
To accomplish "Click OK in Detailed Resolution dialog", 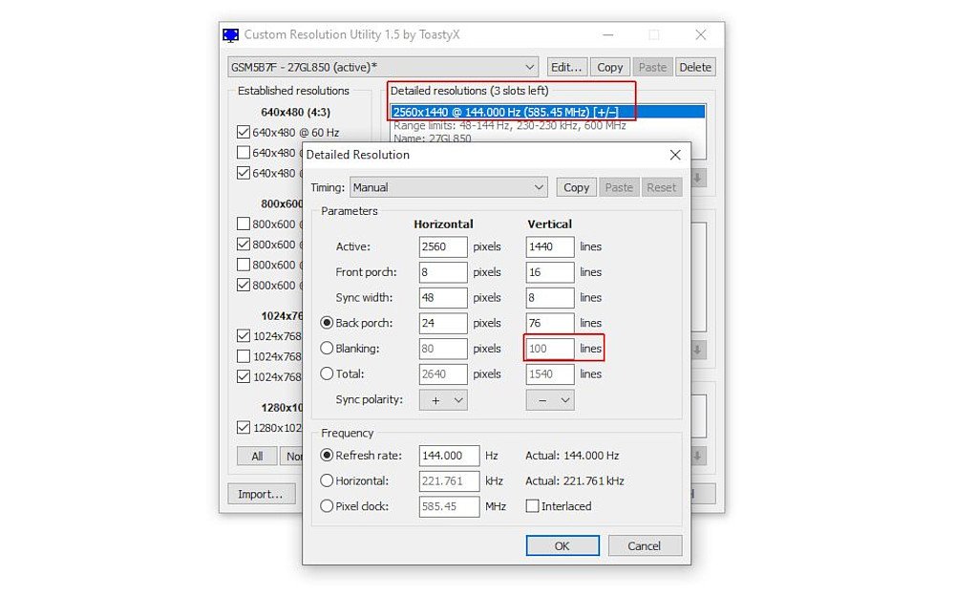I will (x=562, y=545).
